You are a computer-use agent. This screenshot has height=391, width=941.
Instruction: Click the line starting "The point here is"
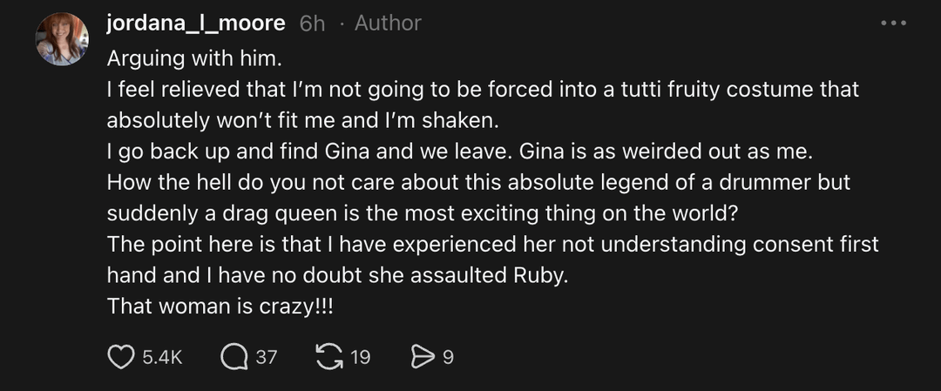tap(492, 244)
